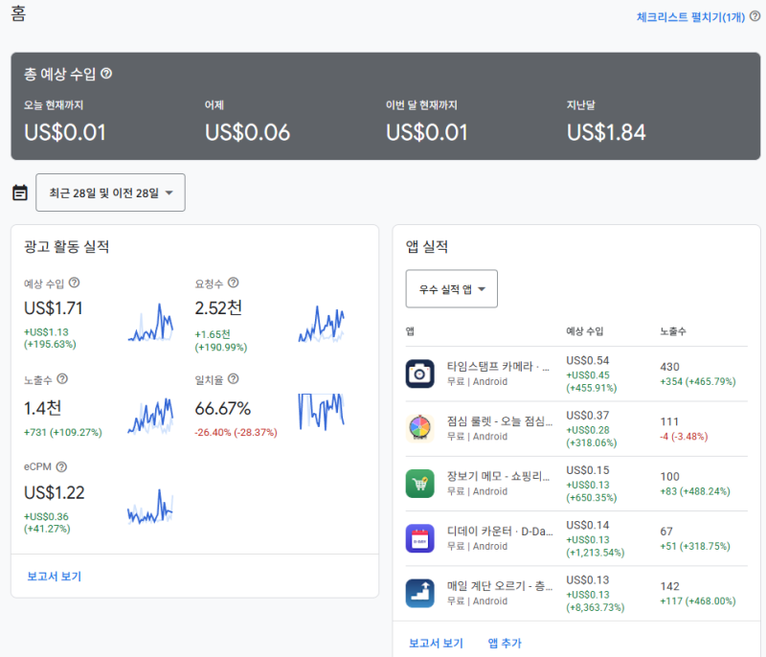Click the US$1.22 eCPM value
The height and width of the screenshot is (657, 766).
tap(55, 492)
